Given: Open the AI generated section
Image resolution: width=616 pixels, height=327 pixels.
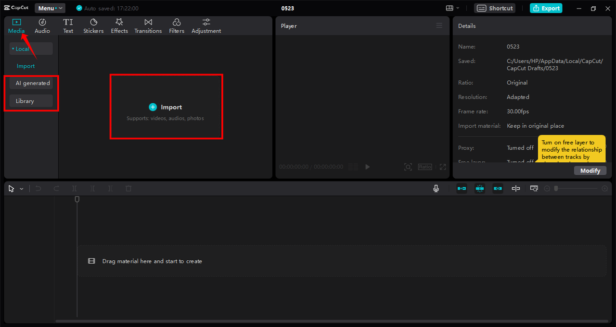Looking at the screenshot, I should coord(31,83).
